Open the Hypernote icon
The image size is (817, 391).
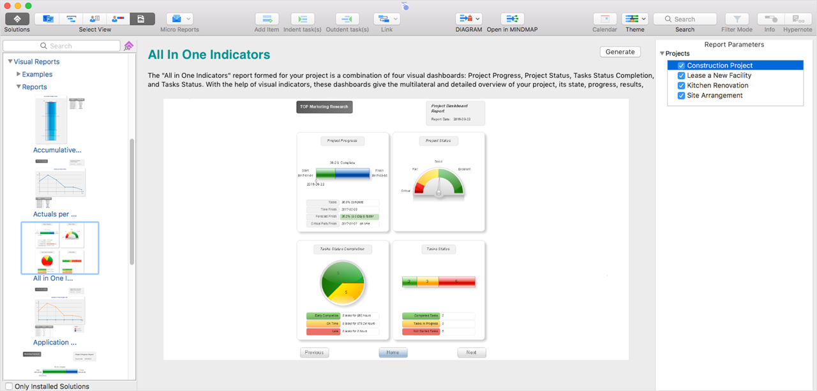tap(797, 19)
